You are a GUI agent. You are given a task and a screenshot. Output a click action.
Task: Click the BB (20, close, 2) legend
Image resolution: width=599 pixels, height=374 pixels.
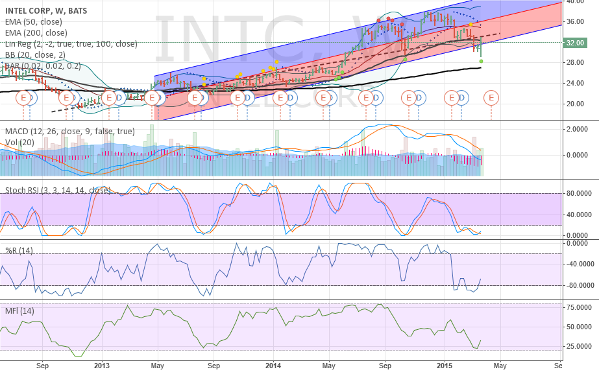(x=35, y=55)
